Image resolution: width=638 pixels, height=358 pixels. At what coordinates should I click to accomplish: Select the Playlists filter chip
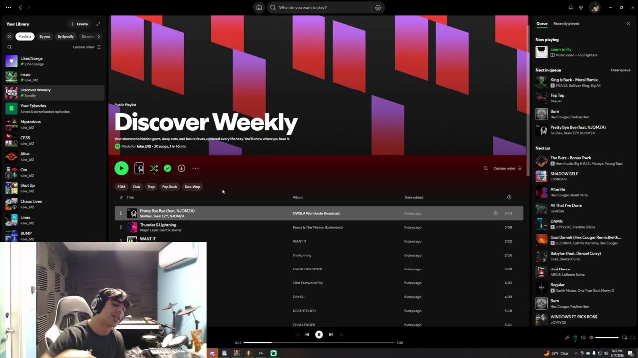[x=25, y=36]
